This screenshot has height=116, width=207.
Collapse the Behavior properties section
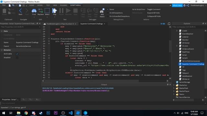pos(2,50)
